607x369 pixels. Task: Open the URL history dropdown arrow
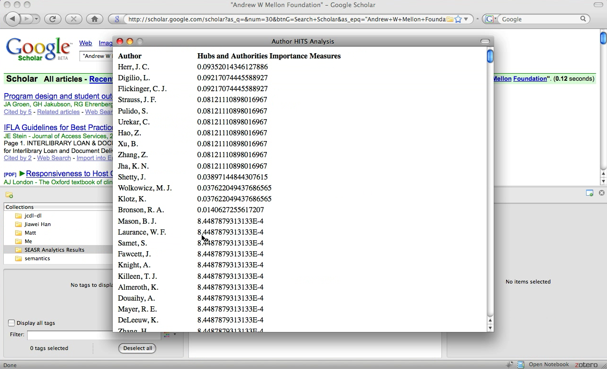(x=466, y=19)
